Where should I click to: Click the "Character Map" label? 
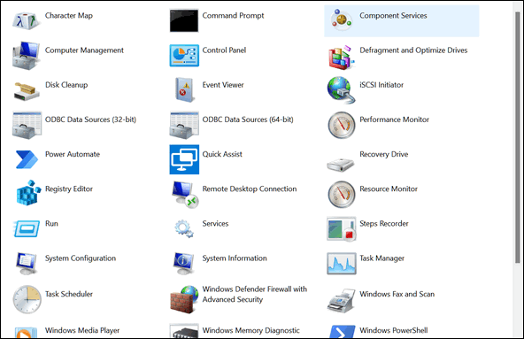69,15
